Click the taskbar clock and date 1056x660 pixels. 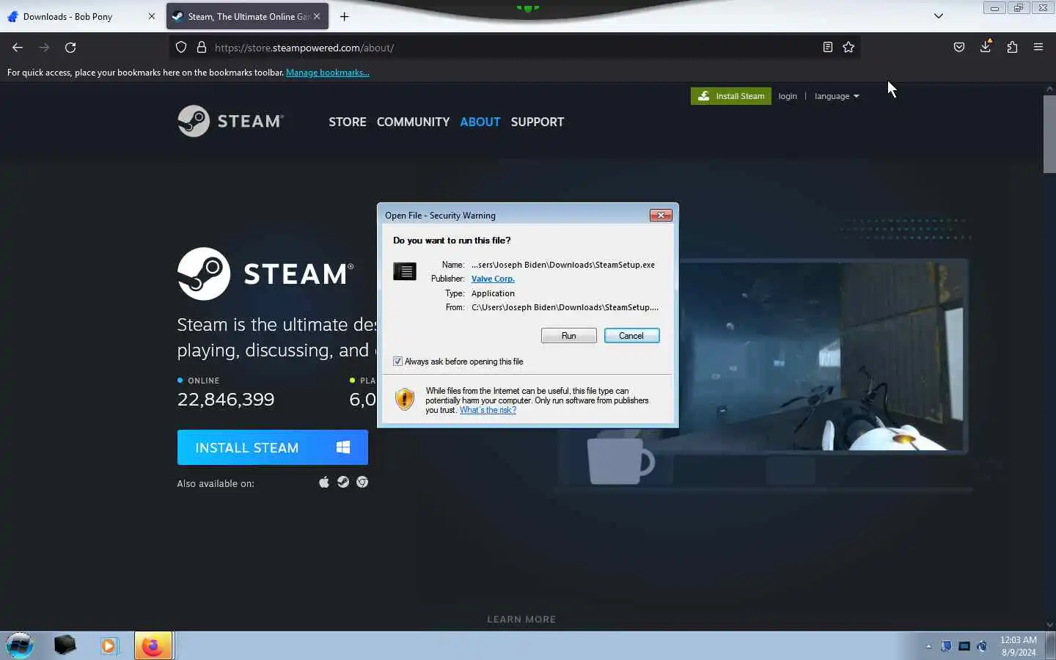click(1019, 646)
